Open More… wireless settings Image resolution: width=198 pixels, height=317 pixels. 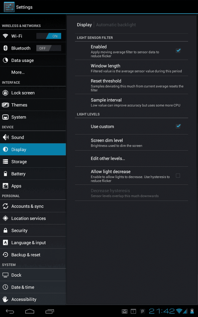click(x=33, y=72)
